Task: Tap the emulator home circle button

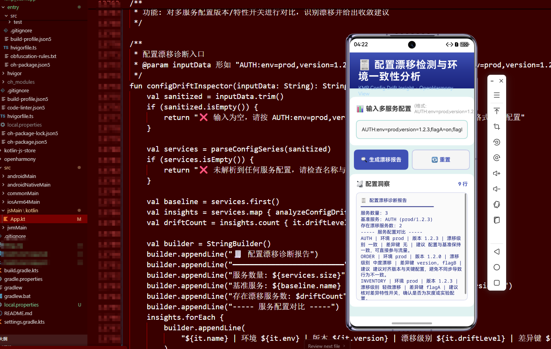Action: [x=497, y=267]
